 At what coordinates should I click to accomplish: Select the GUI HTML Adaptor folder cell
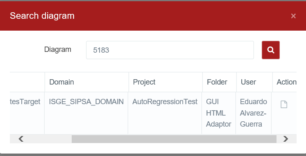(219, 113)
